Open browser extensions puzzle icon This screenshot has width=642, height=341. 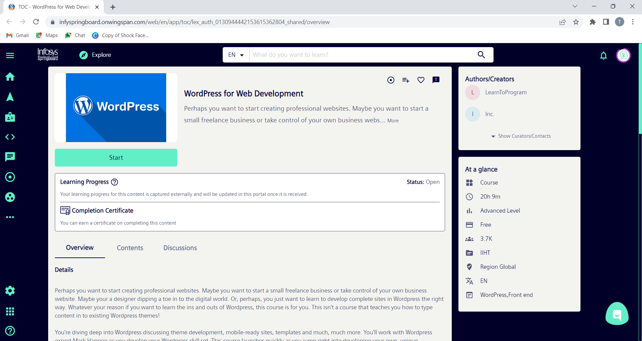593,22
